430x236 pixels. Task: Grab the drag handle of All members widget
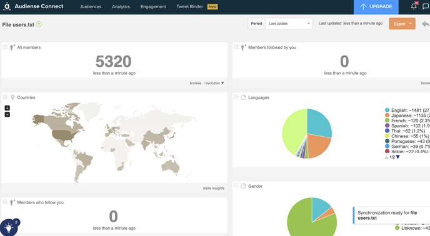click(5, 47)
